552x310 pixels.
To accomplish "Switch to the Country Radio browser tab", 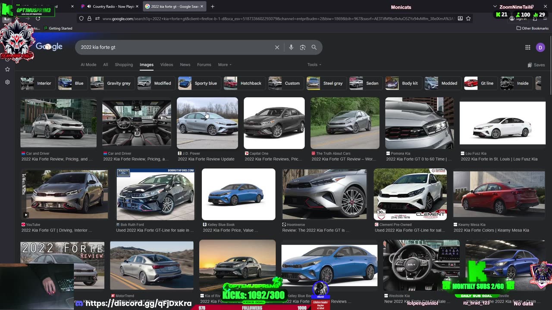I will tap(109, 6).
